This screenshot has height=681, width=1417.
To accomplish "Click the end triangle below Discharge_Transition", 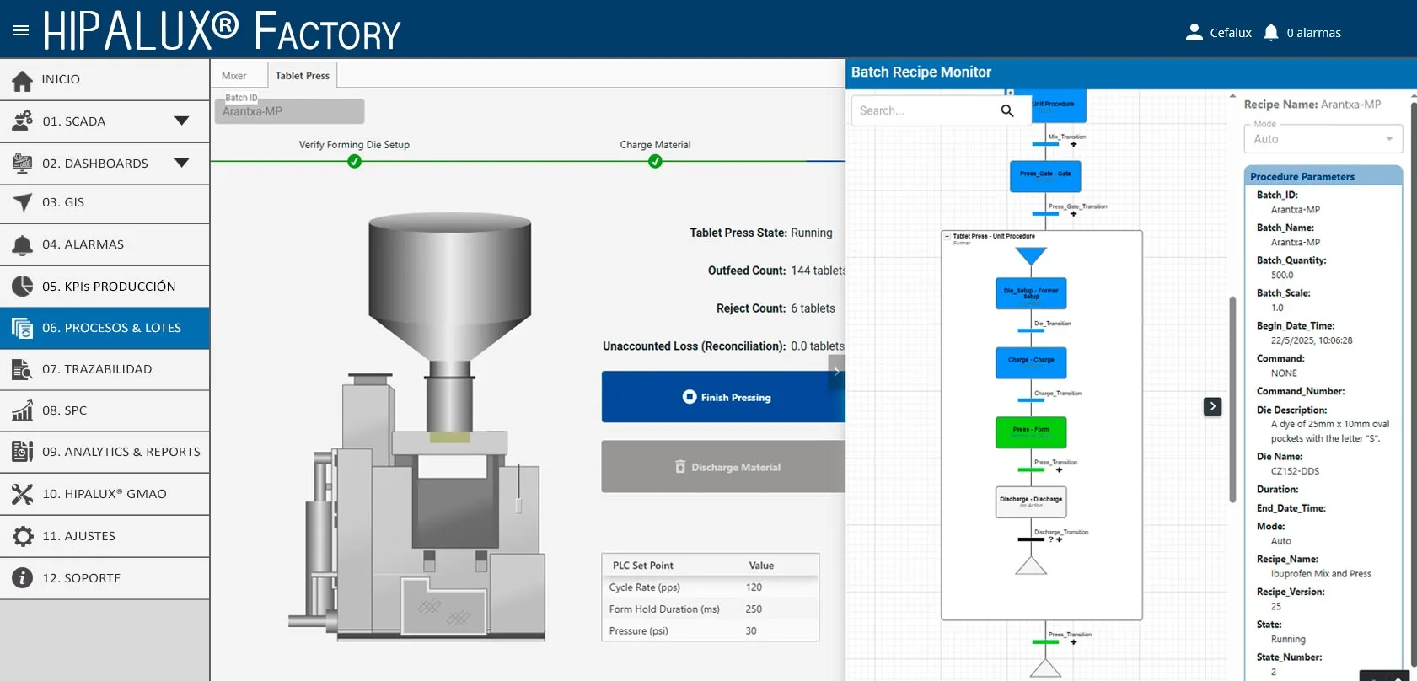I will point(1031,565).
